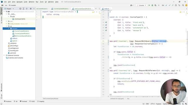Close the index.ts tab
Image resolution: width=188 pixels, height=105 pixels.
click(110, 9)
